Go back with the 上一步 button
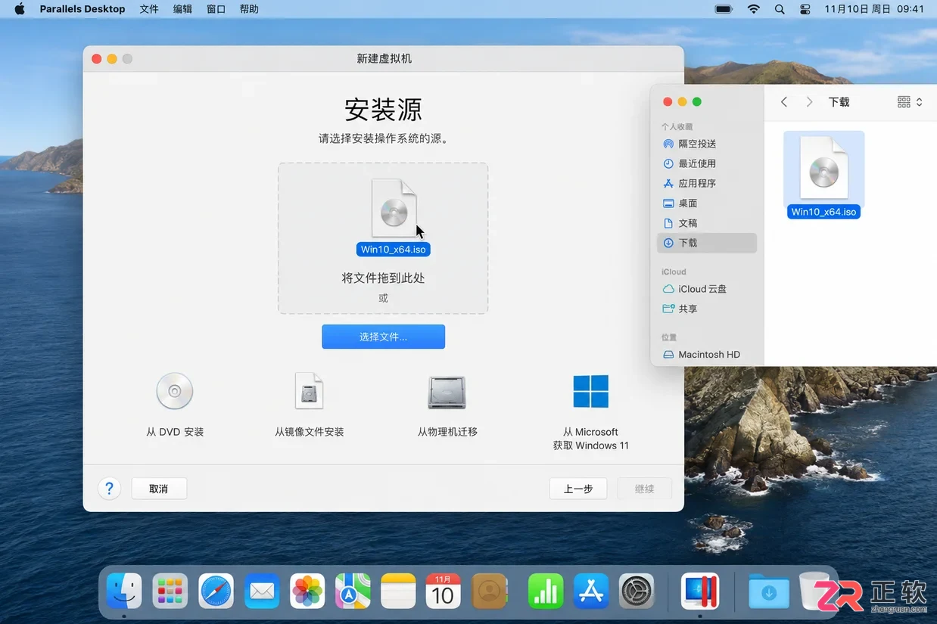This screenshot has height=624, width=937. tap(578, 489)
